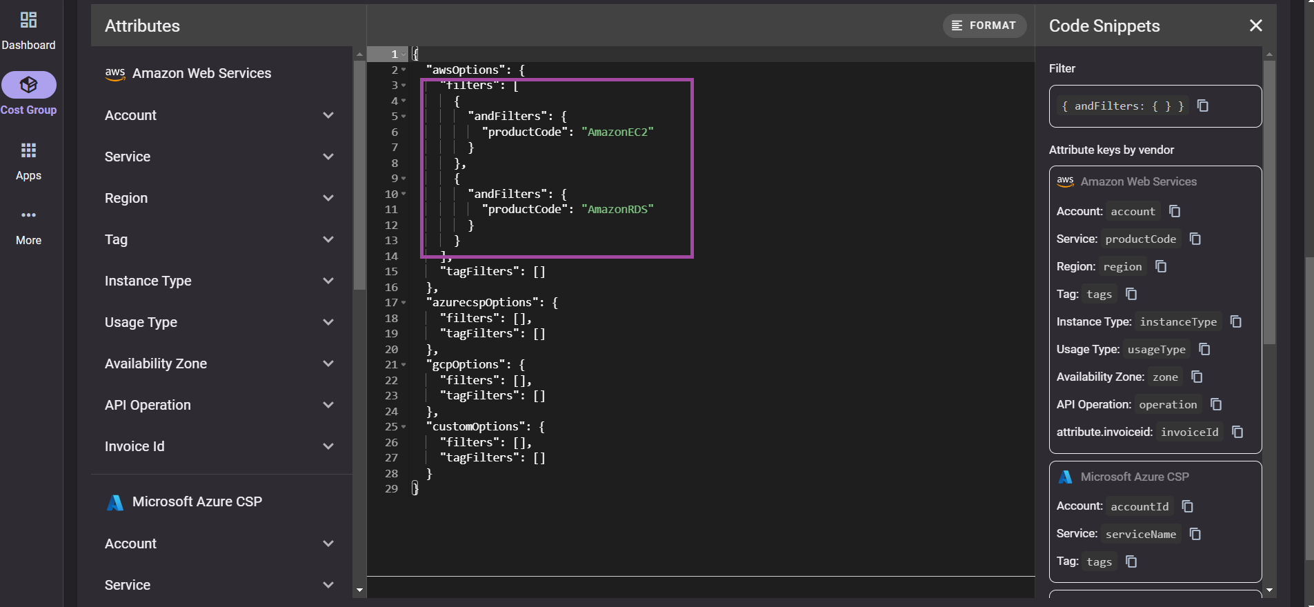Click the Attributes list scroll up arrow

point(359,54)
